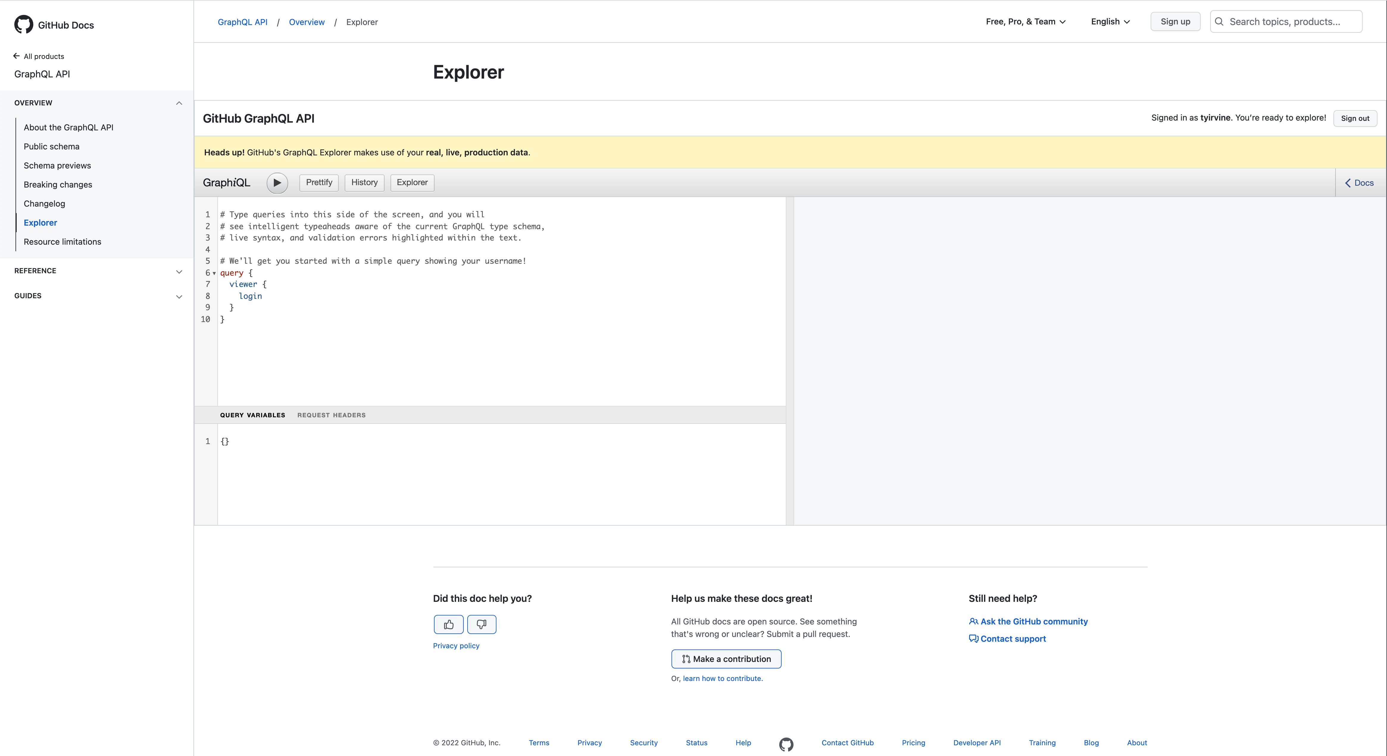Go back to All products

click(x=39, y=56)
